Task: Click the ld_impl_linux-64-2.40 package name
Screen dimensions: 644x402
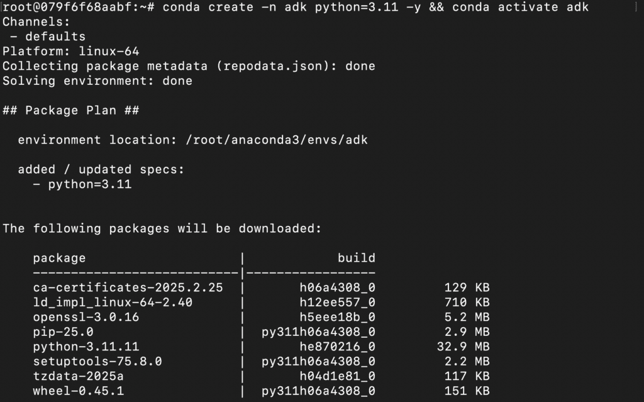Action: click(x=113, y=303)
